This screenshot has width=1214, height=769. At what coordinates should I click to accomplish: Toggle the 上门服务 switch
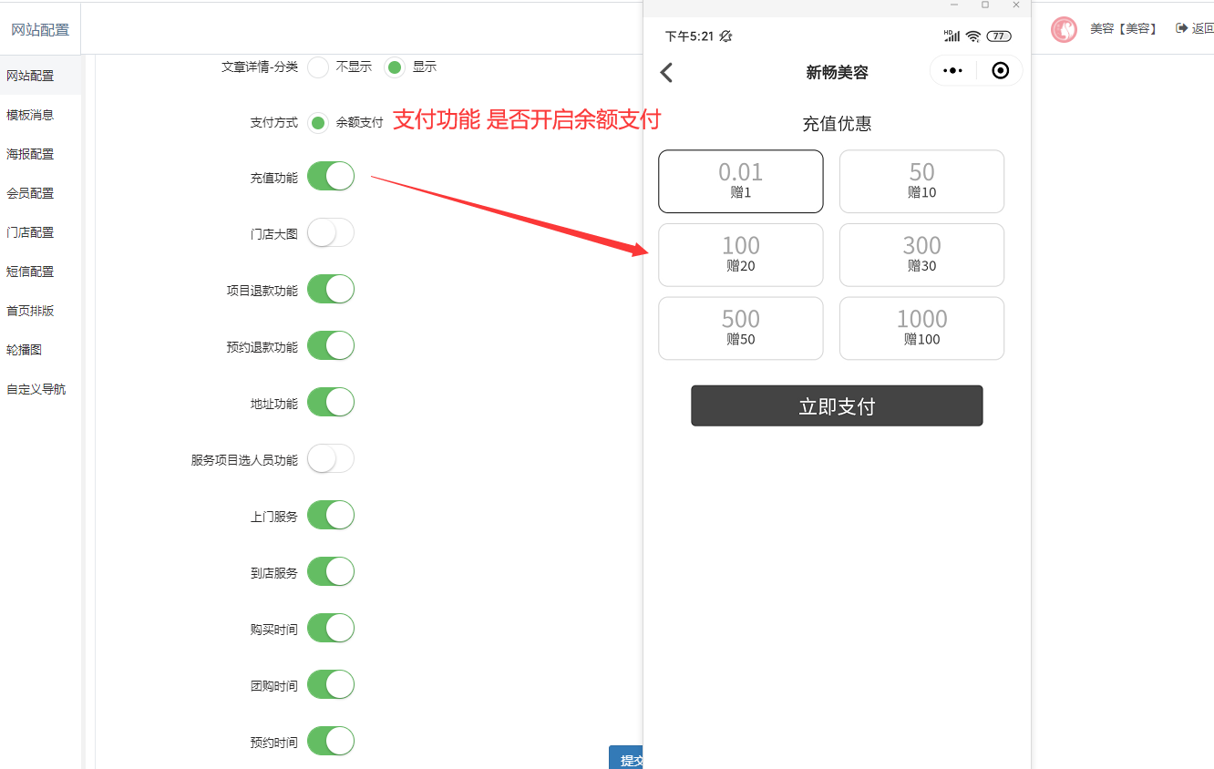pyautogui.click(x=330, y=516)
